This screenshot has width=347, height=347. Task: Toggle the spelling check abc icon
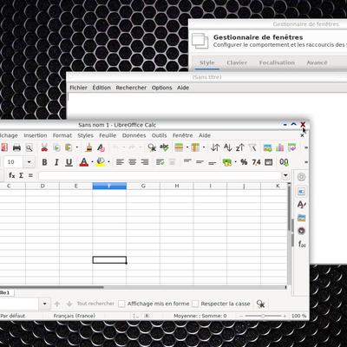point(164,147)
